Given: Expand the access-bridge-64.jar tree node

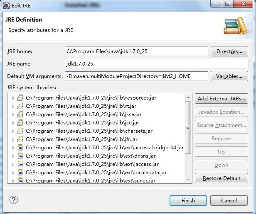Looking at the screenshot, I should pyautogui.click(x=13, y=148).
